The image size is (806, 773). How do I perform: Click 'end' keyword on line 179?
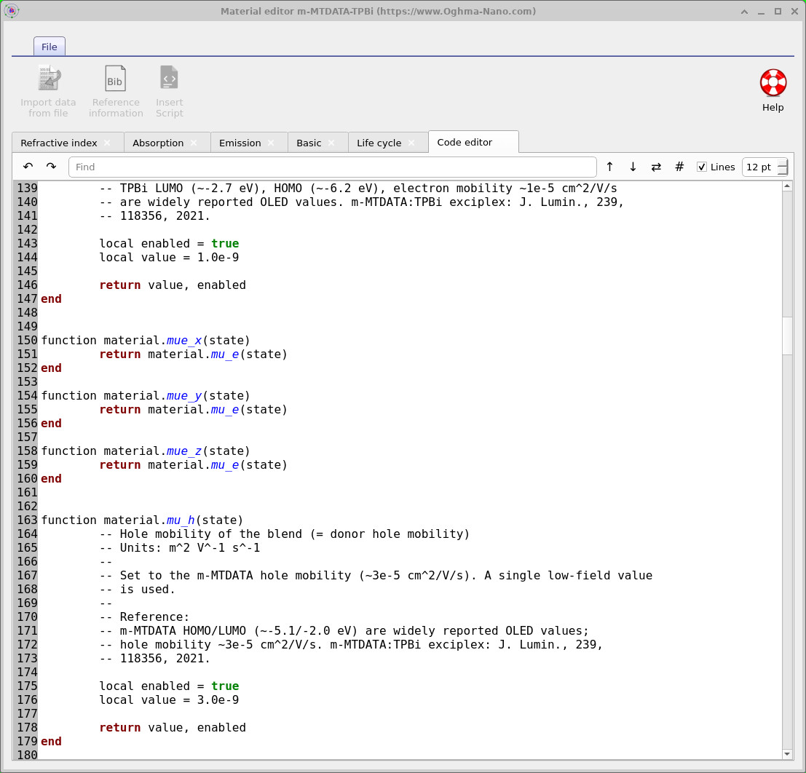pyautogui.click(x=52, y=741)
